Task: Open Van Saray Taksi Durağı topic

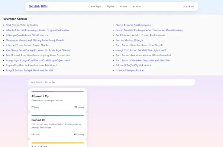Action: tap(38, 50)
